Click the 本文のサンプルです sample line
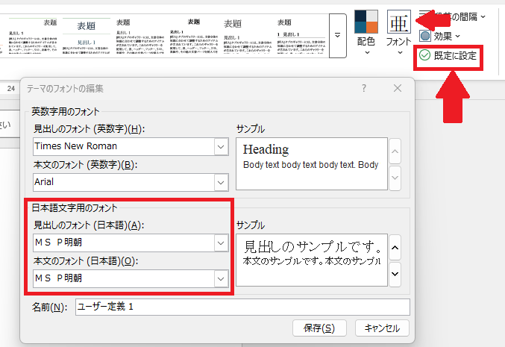This screenshot has width=505, height=347. [312, 260]
